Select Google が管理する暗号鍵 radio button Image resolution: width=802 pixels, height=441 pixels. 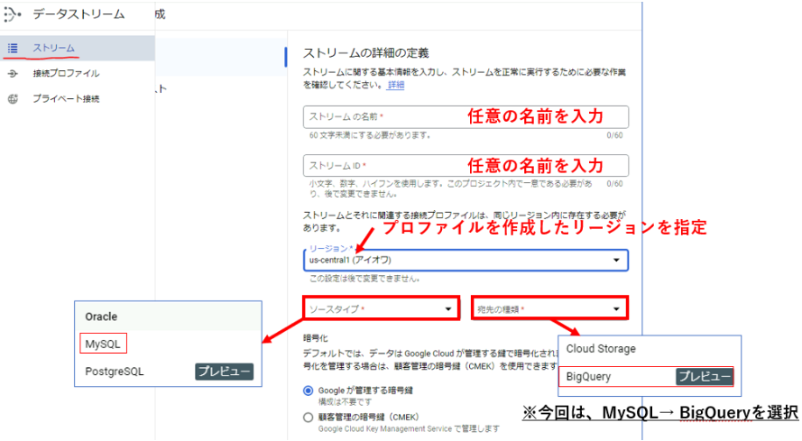(x=308, y=390)
